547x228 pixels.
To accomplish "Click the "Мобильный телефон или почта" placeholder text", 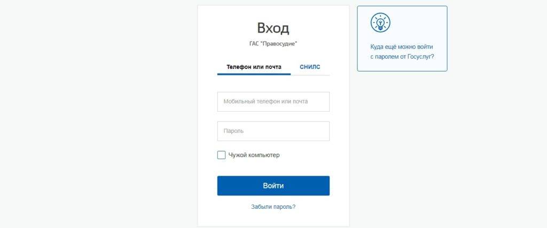I will [265, 101].
